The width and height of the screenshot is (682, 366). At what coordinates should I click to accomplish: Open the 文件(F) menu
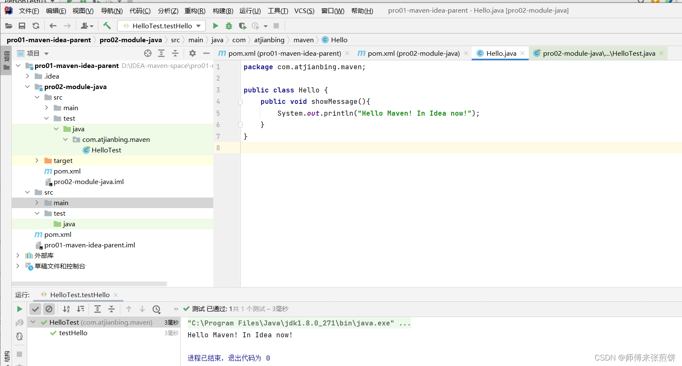[x=29, y=11]
